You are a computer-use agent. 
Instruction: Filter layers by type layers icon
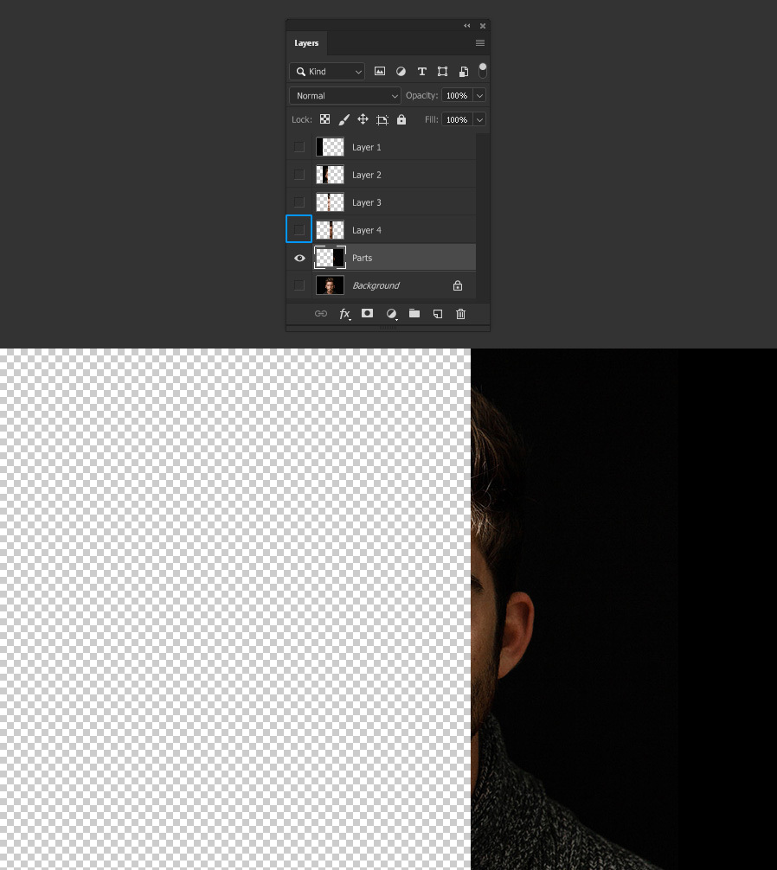pos(421,71)
